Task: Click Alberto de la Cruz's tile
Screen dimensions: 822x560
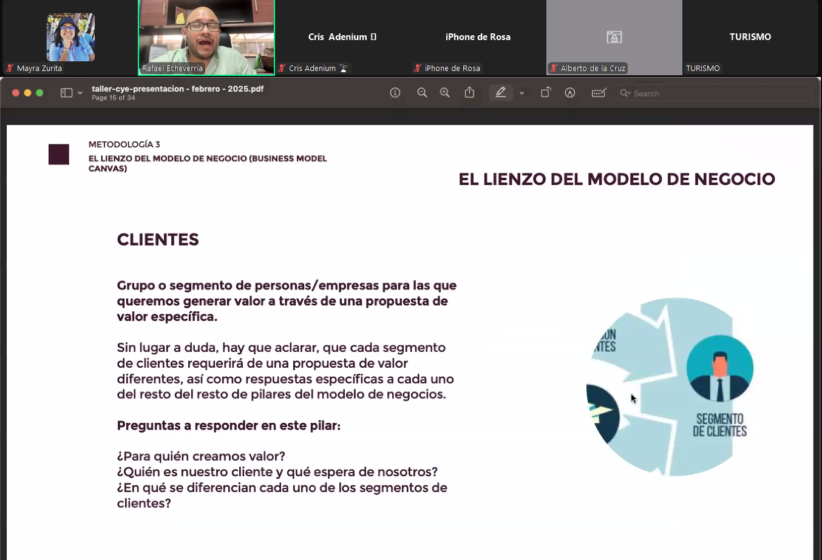Action: [x=614, y=37]
